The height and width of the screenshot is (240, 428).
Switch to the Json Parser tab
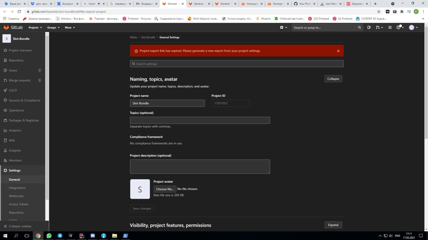331,4
